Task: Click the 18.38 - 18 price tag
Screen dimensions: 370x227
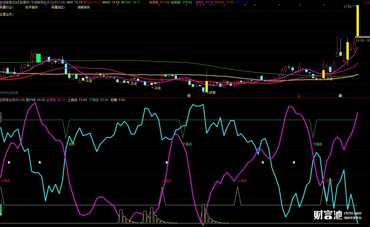Action: 363,41
